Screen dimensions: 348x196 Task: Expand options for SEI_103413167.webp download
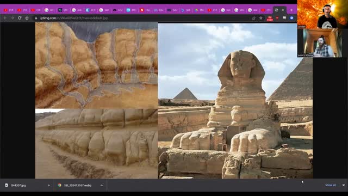tap(102, 185)
